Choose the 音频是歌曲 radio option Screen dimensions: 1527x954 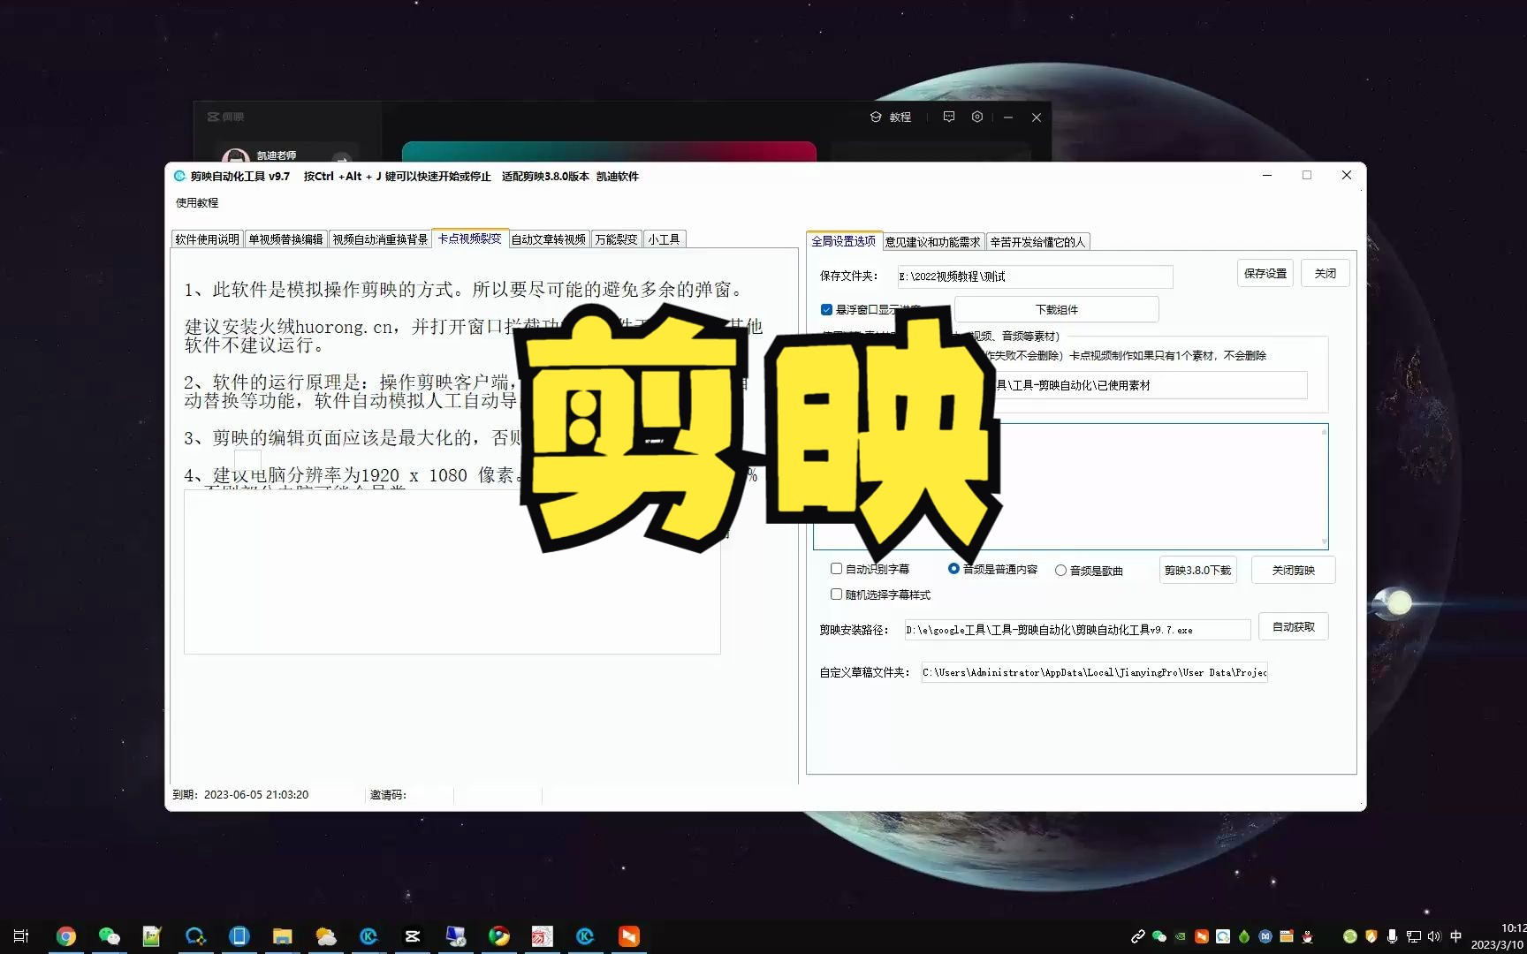tap(1060, 571)
